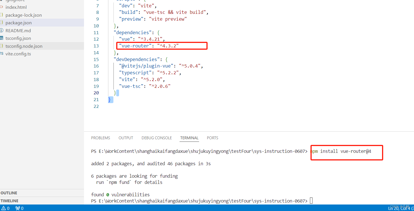Click the vite.config.ts TS icon

[x=2, y=54]
